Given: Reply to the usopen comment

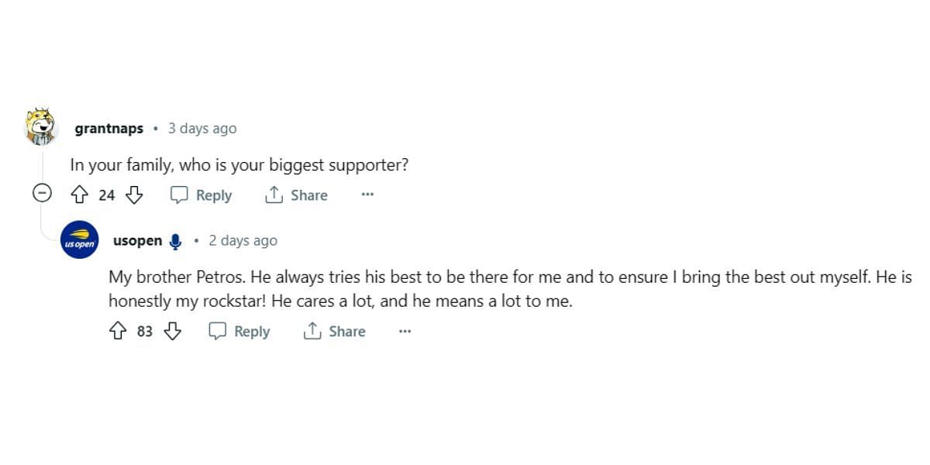Looking at the screenshot, I should click(239, 332).
